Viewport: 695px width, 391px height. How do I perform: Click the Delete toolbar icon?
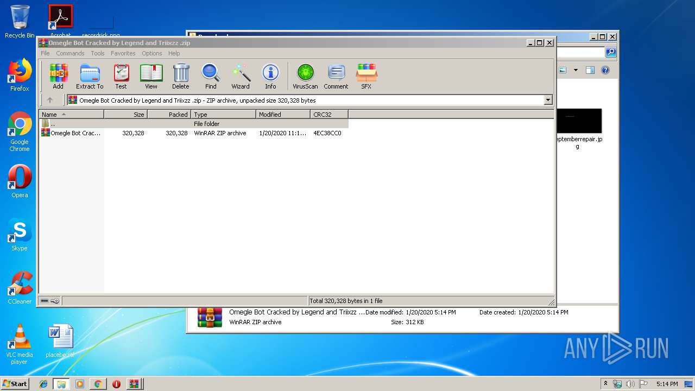(x=181, y=77)
